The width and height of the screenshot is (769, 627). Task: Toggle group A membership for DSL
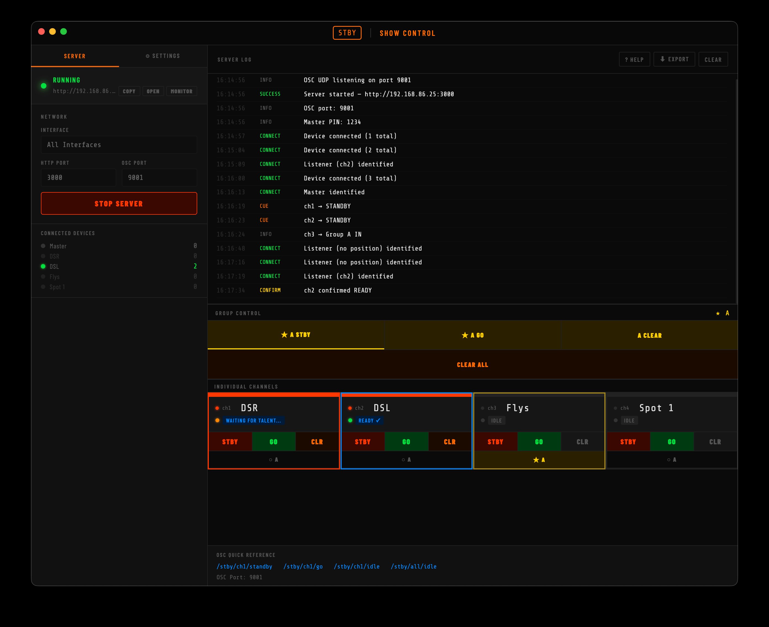(x=406, y=459)
